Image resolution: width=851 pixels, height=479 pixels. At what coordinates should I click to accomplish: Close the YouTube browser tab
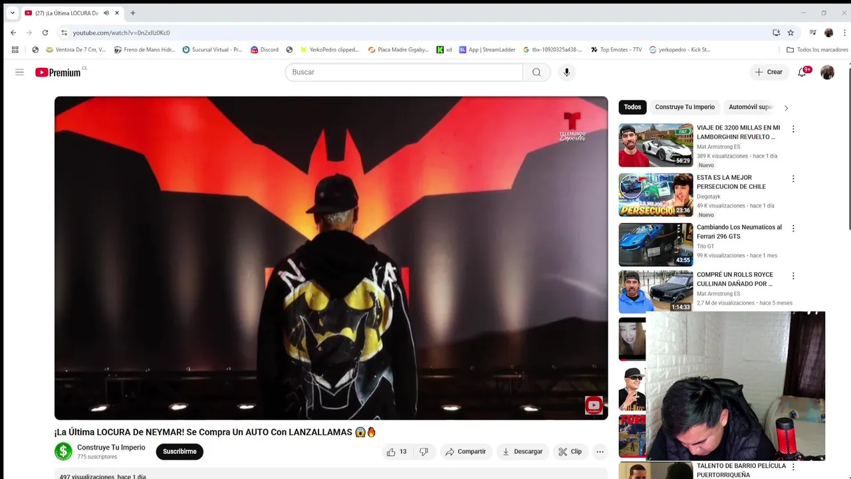117,13
